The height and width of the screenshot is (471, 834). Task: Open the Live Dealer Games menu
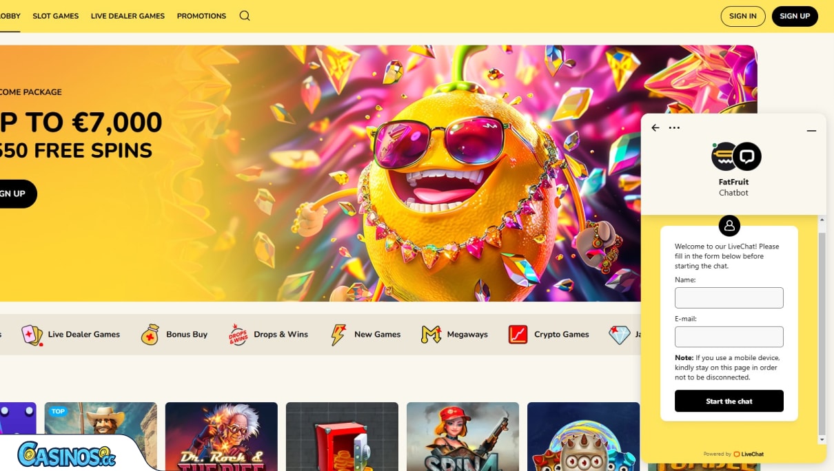click(x=128, y=16)
